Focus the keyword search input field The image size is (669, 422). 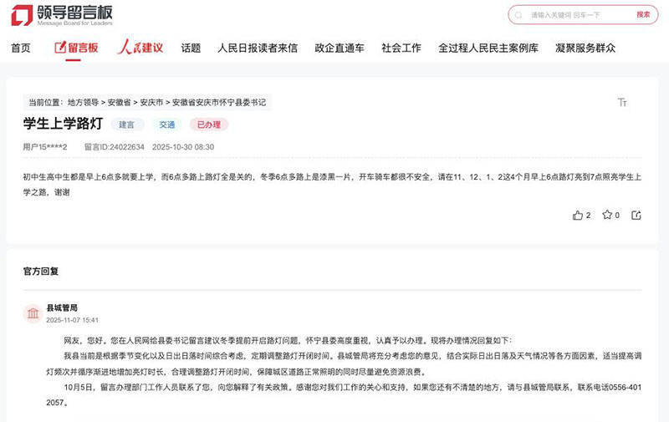[577, 15]
